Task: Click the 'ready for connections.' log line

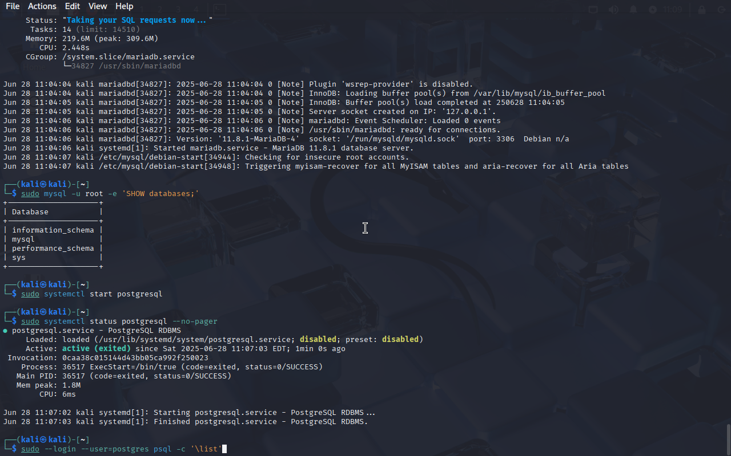Action: point(252,130)
